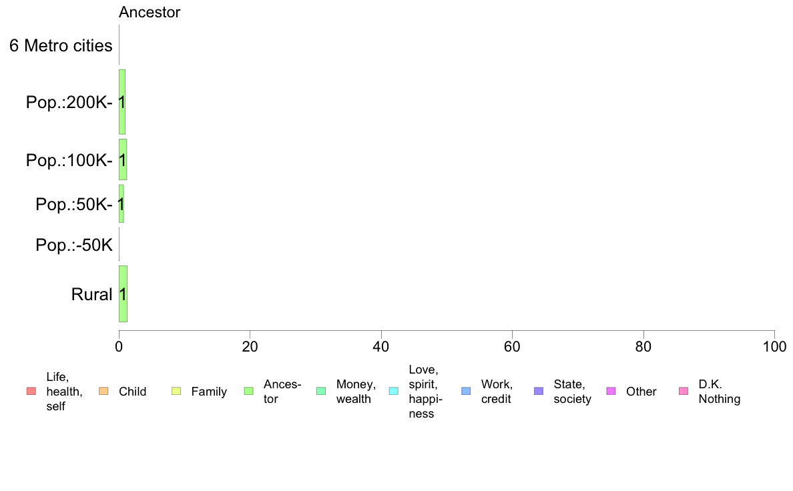The width and height of the screenshot is (793, 491).
Task: Click the Life, health, self legend swatch
Action: 31,391
